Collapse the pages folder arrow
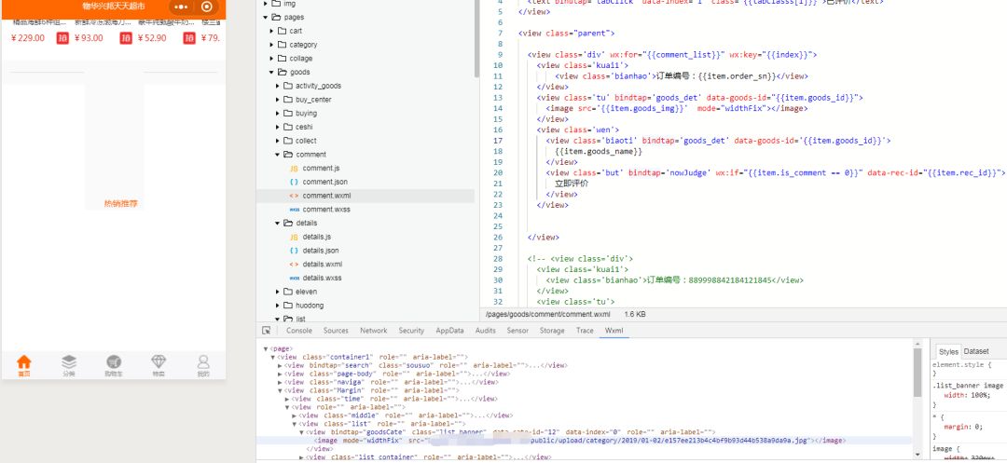 tap(265, 18)
